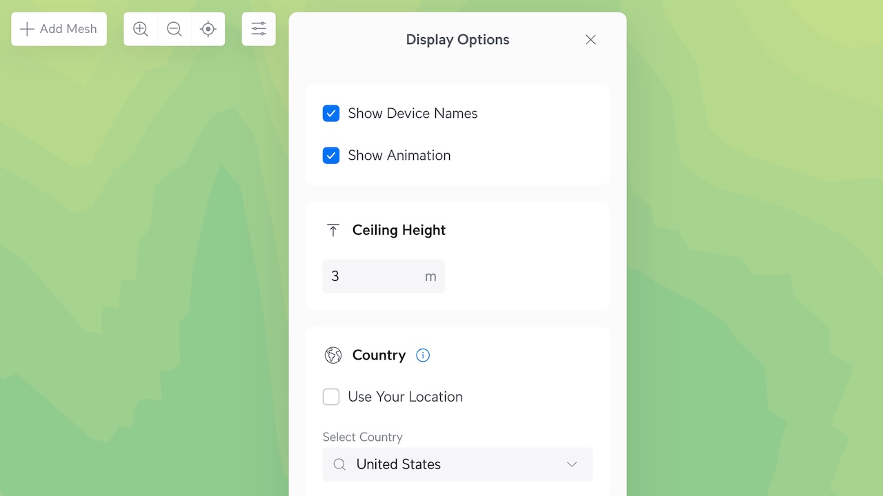Image resolution: width=883 pixels, height=496 pixels.
Task: Click the Display Options panel title
Action: coord(457,40)
